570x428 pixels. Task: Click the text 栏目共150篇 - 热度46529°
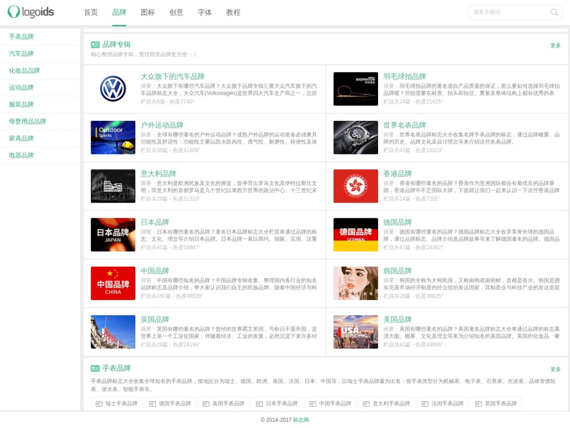pos(172,296)
